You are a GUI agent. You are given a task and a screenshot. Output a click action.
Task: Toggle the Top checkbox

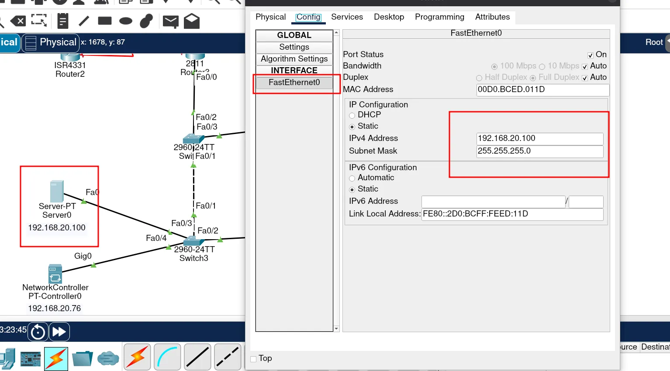click(253, 359)
